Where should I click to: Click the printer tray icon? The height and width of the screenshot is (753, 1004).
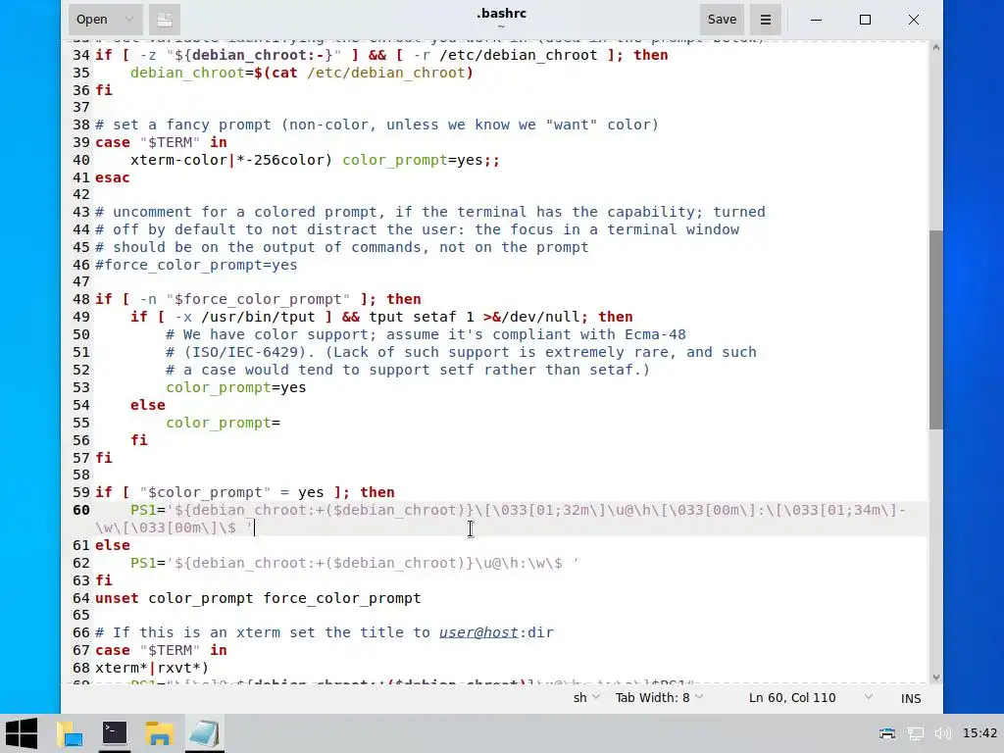click(886, 733)
